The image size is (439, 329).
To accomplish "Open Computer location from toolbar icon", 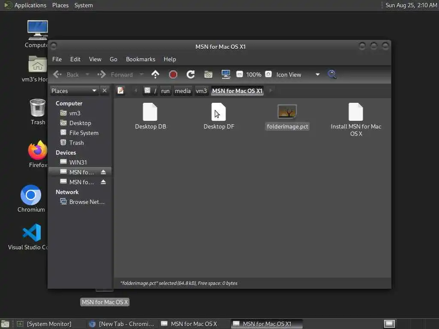I will pos(226,75).
